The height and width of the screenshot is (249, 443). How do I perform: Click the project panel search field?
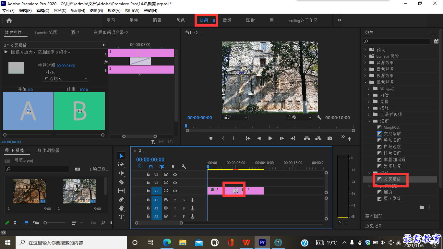point(37,169)
